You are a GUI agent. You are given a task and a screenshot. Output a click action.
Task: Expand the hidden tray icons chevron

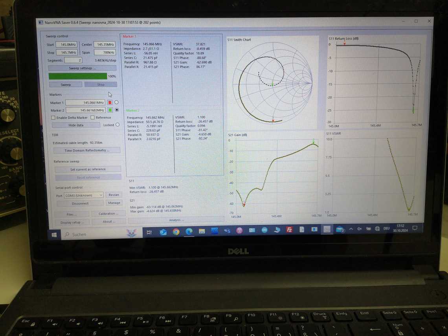click(x=351, y=229)
